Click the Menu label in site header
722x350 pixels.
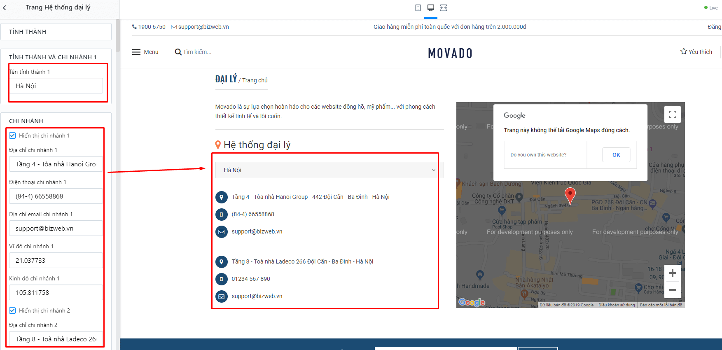pos(151,52)
